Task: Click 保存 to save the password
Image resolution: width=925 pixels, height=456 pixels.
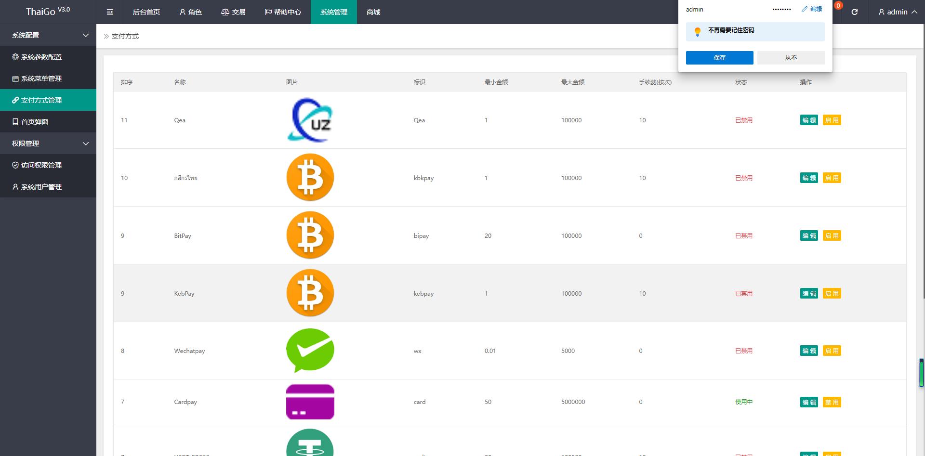Action: pos(719,58)
